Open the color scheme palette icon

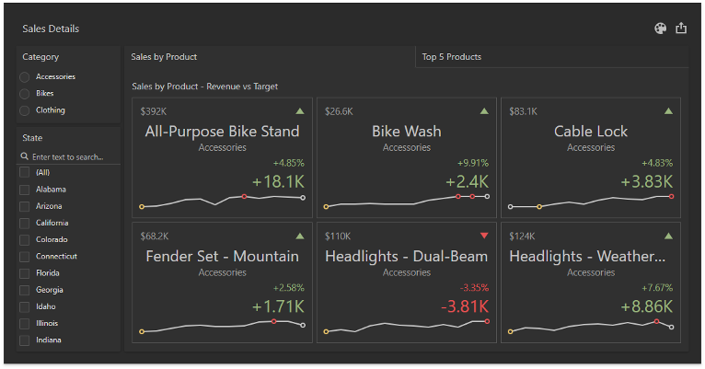660,29
